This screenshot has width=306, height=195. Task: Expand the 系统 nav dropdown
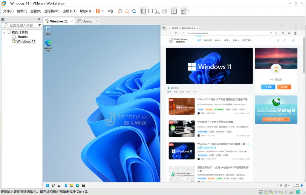(x=236, y=40)
